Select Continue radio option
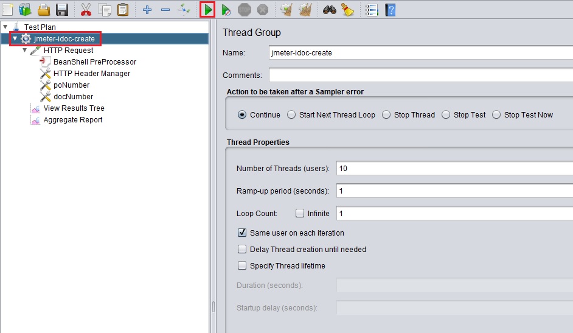The height and width of the screenshot is (333, 573). 242,115
